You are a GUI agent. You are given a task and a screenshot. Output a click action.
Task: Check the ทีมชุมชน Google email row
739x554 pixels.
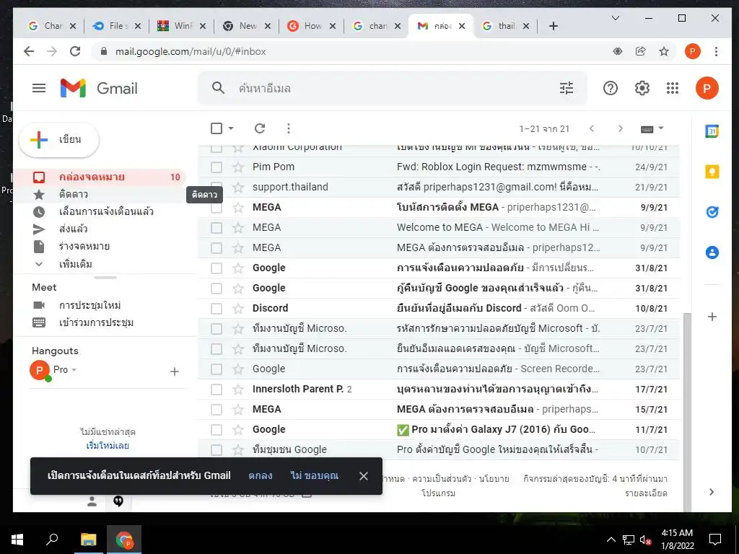[217, 450]
